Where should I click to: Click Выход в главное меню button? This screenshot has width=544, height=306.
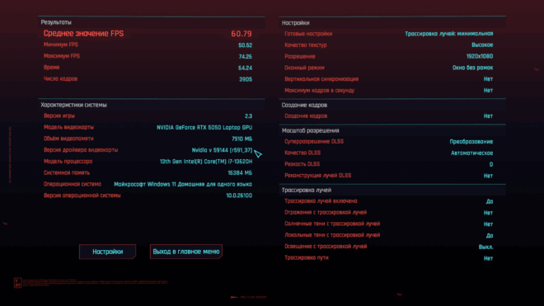(x=186, y=252)
